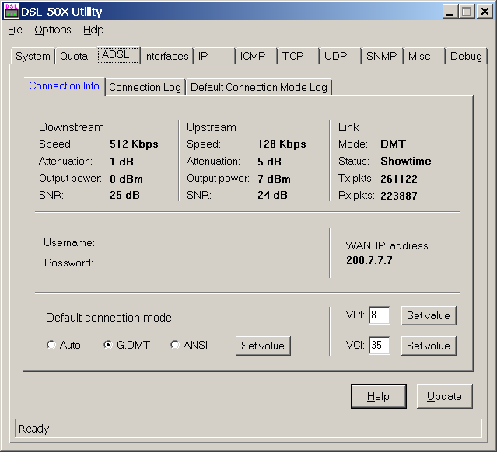
Task: Minimize the DSL-50X Utility window
Action: point(450,12)
